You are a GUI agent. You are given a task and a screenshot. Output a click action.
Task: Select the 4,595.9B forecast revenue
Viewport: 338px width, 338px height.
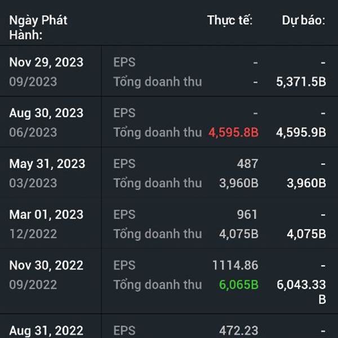tap(301, 132)
